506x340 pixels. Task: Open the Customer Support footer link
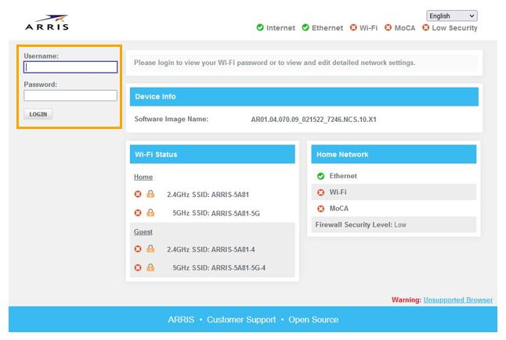(241, 320)
